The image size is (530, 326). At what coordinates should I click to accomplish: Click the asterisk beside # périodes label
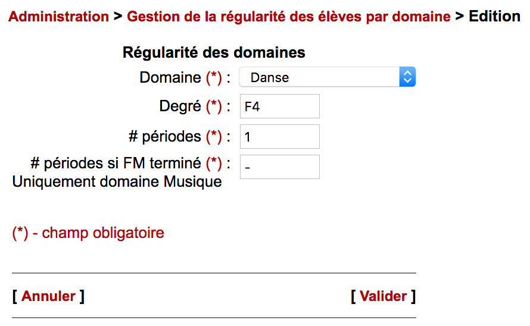(214, 137)
